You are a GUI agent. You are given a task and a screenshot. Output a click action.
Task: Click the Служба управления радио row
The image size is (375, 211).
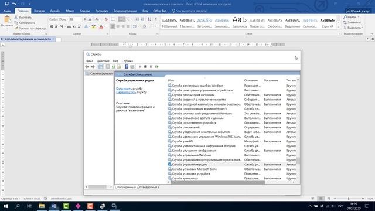click(x=232, y=165)
